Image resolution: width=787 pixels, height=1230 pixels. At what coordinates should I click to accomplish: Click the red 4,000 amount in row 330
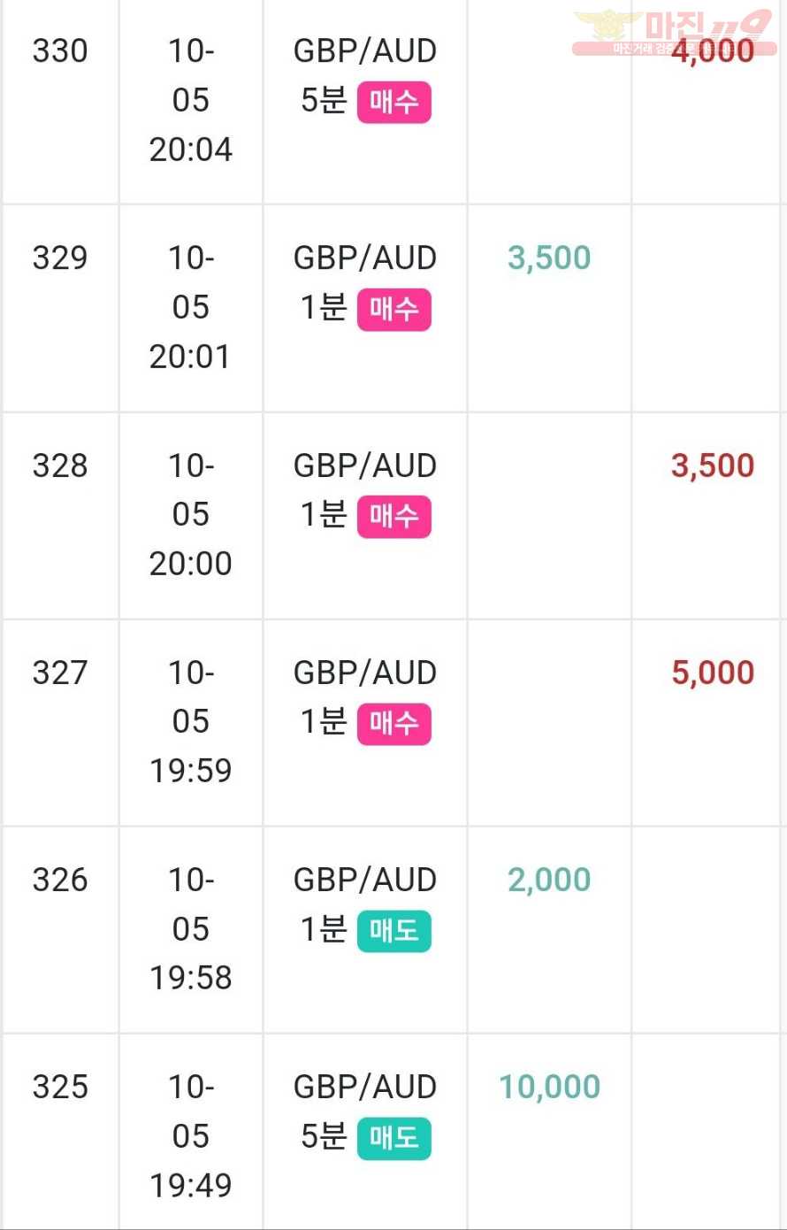tap(713, 50)
